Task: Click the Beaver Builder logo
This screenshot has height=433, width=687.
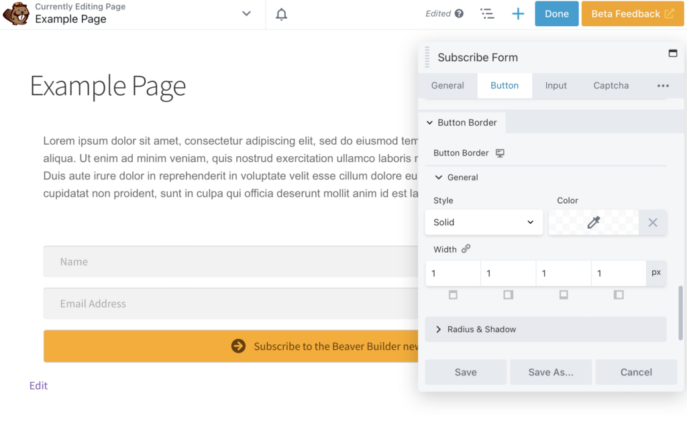Action: point(16,13)
